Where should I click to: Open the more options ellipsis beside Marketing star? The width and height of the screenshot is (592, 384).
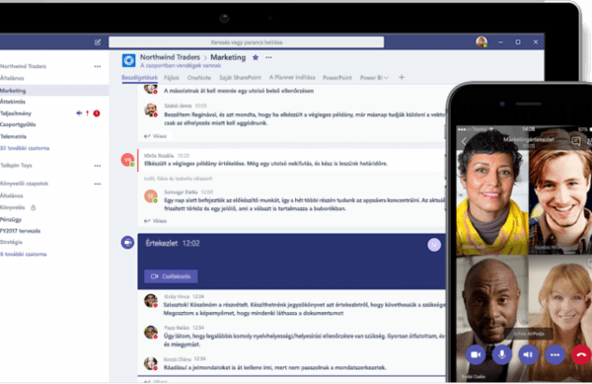coord(268,57)
